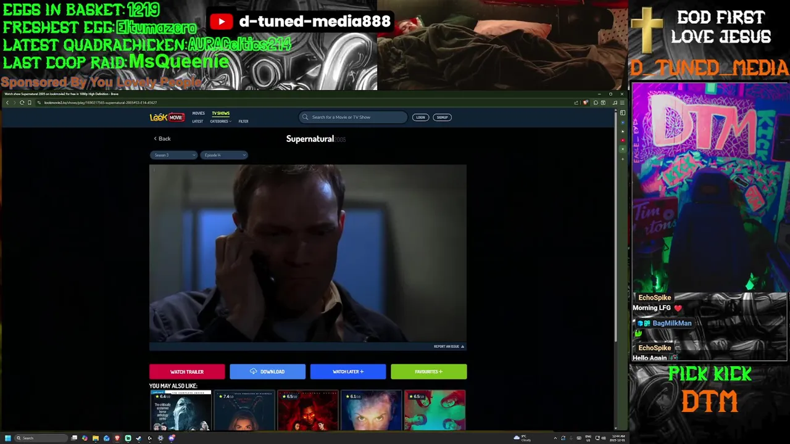Click the BagMilkMan chat username
The width and height of the screenshot is (790, 444).
tap(672, 323)
